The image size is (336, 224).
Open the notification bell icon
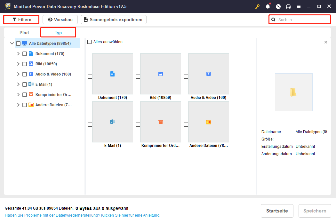268,6
